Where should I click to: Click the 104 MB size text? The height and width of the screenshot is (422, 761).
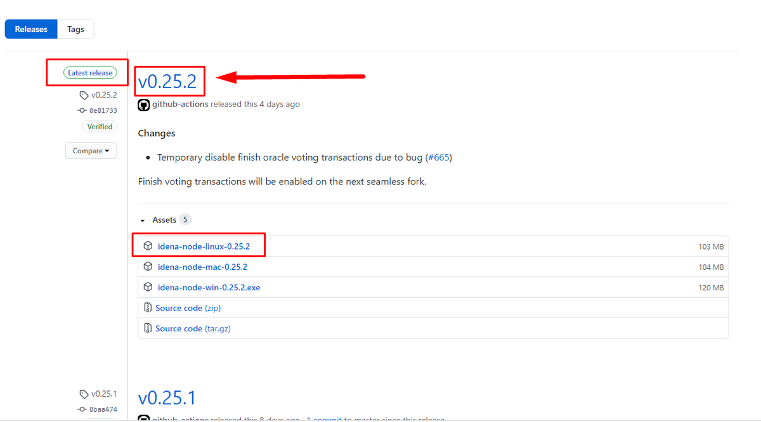point(711,267)
